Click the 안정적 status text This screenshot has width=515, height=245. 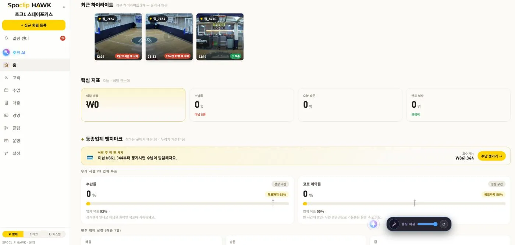pyautogui.click(x=416, y=115)
